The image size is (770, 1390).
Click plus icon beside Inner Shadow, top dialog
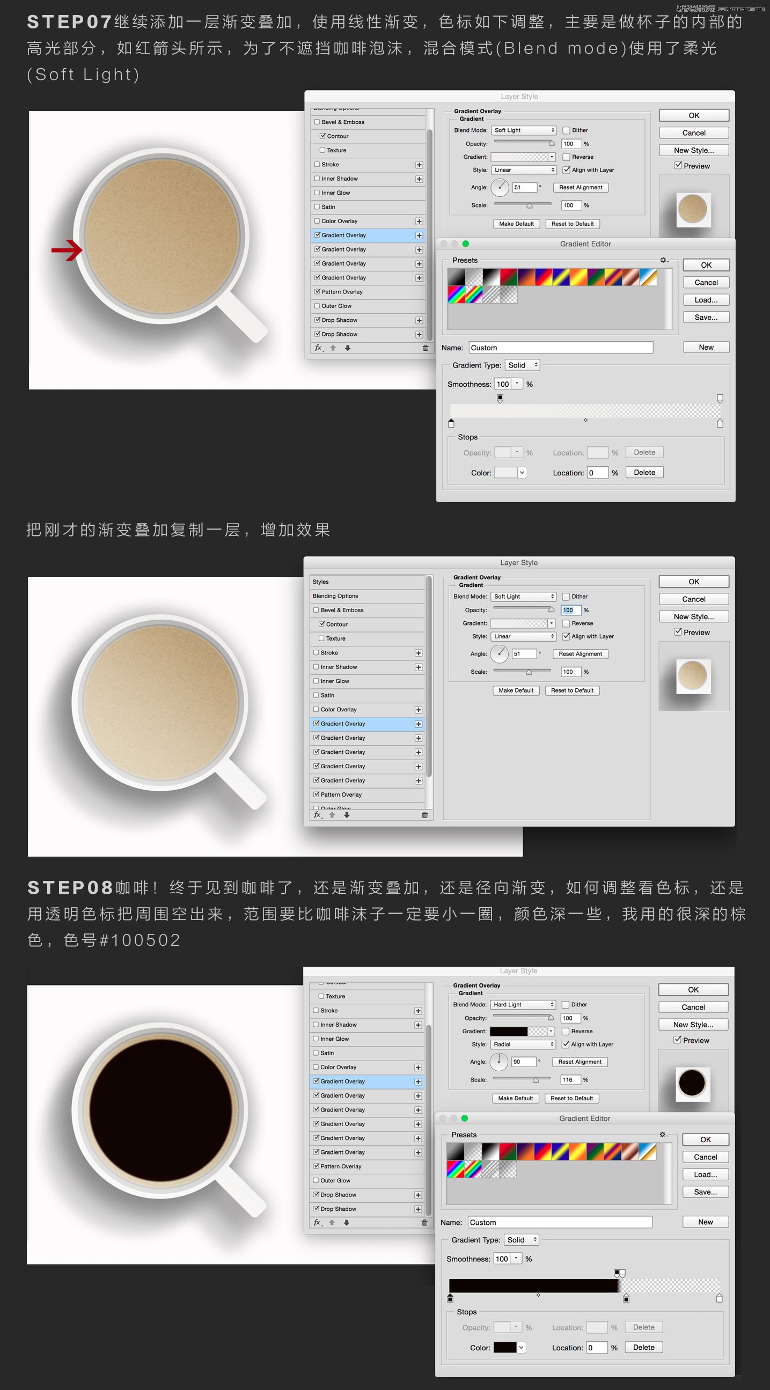(x=419, y=179)
